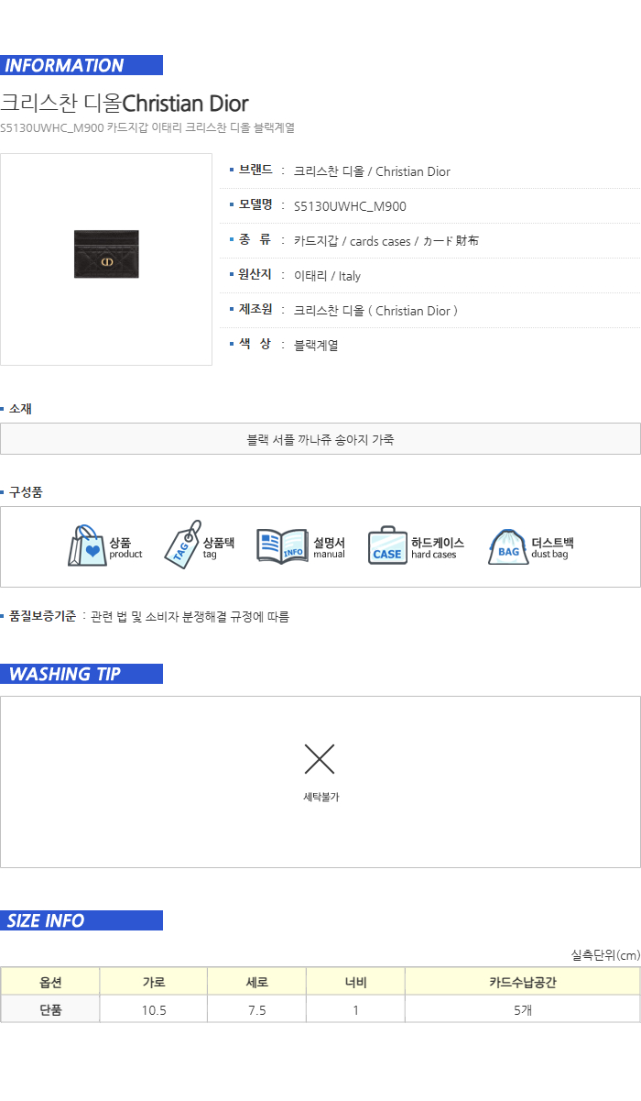Click the 가로 column header
This screenshot has width=641, height=1101.
click(154, 982)
